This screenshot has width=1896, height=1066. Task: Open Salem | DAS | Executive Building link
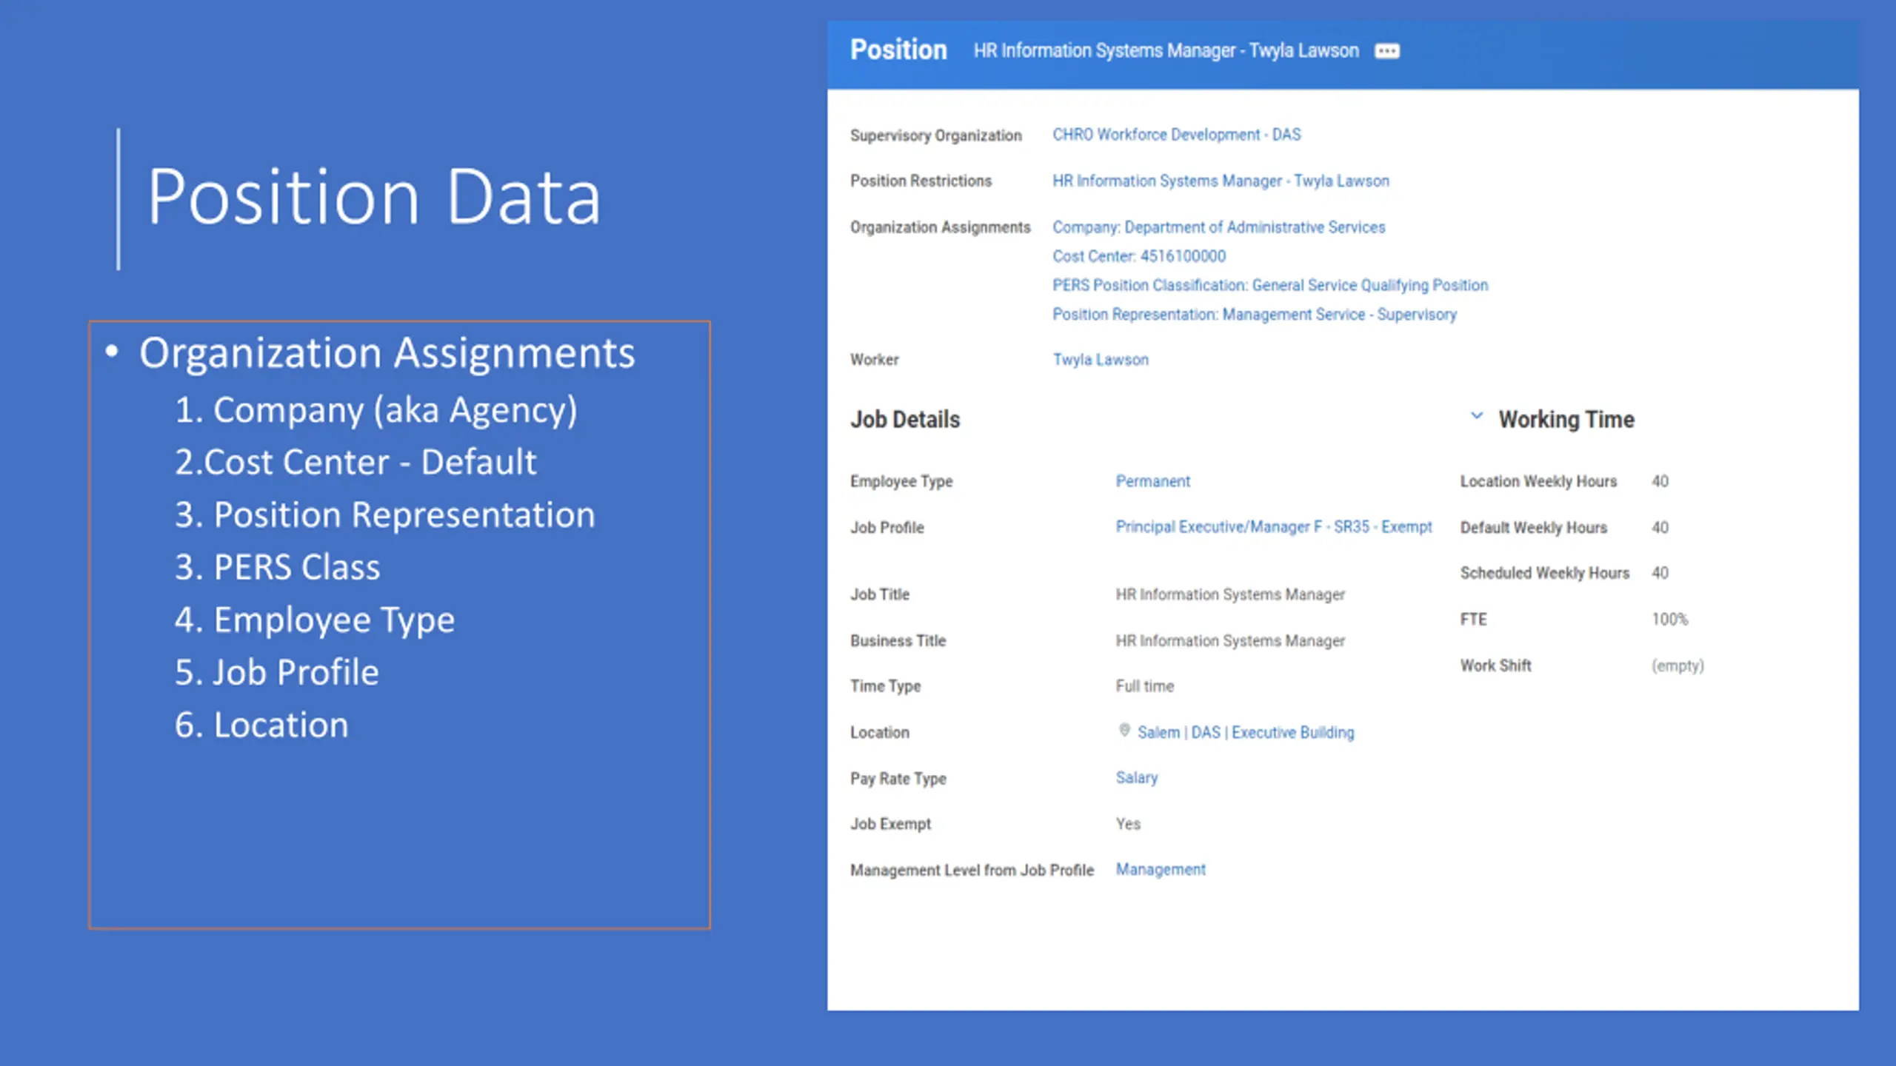pyautogui.click(x=1246, y=732)
